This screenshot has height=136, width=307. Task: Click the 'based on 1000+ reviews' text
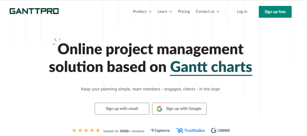124,131
